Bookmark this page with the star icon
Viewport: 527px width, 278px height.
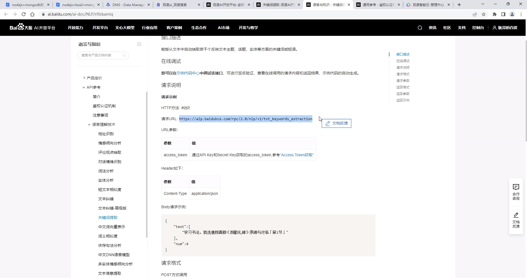pos(484,14)
